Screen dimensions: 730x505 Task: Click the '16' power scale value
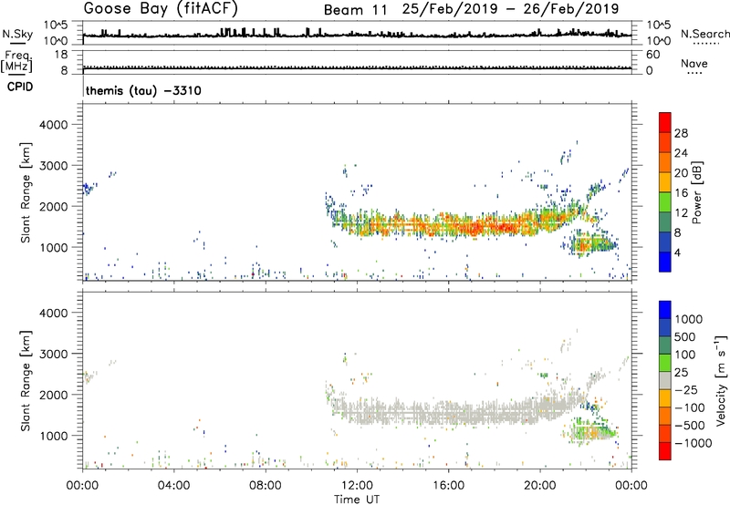[x=681, y=193]
